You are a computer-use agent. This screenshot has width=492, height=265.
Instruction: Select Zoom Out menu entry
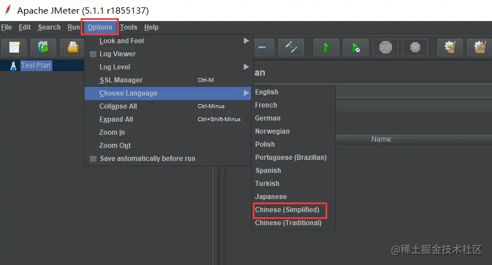168,146
